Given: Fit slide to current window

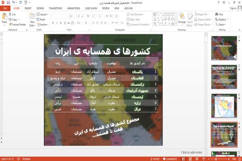Looking at the screenshot, I should [x=240, y=159].
